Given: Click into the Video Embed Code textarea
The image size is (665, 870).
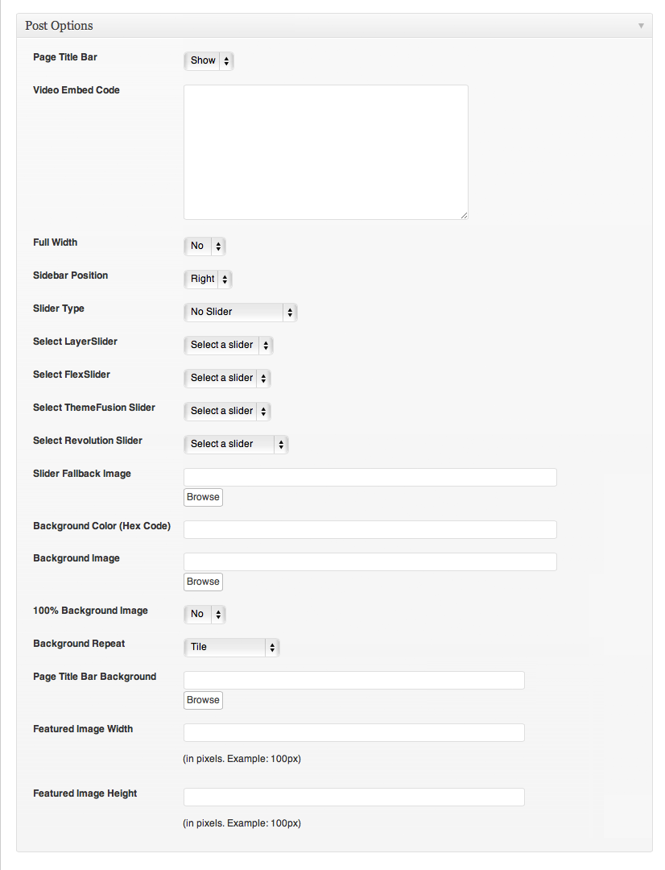Looking at the screenshot, I should pos(325,151).
